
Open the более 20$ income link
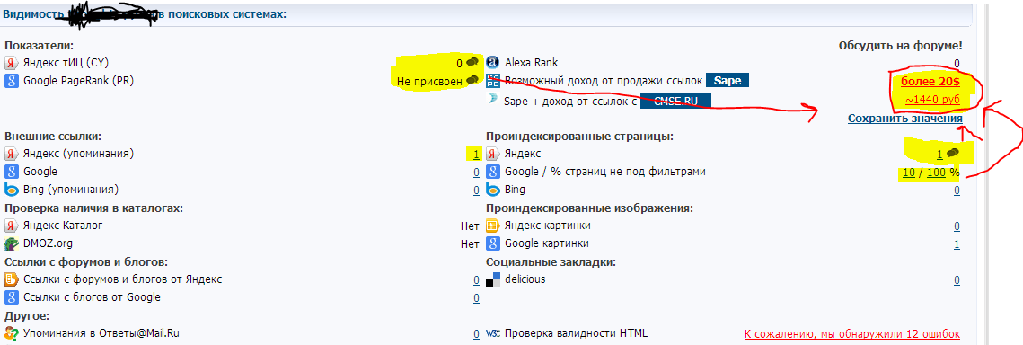[x=930, y=82]
